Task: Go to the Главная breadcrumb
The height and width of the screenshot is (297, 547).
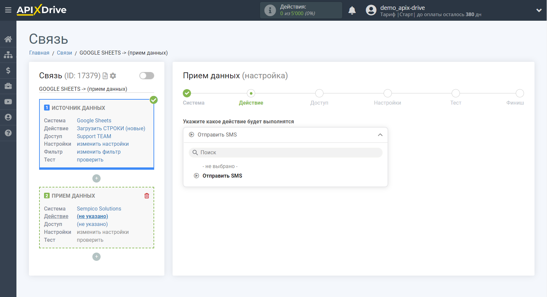Action: (39, 53)
